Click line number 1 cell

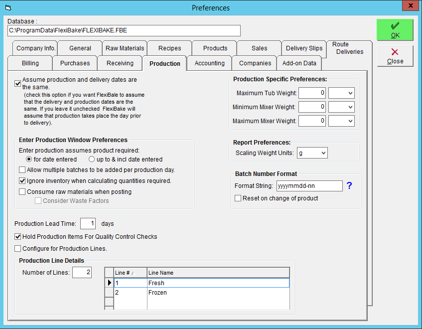[131, 283]
